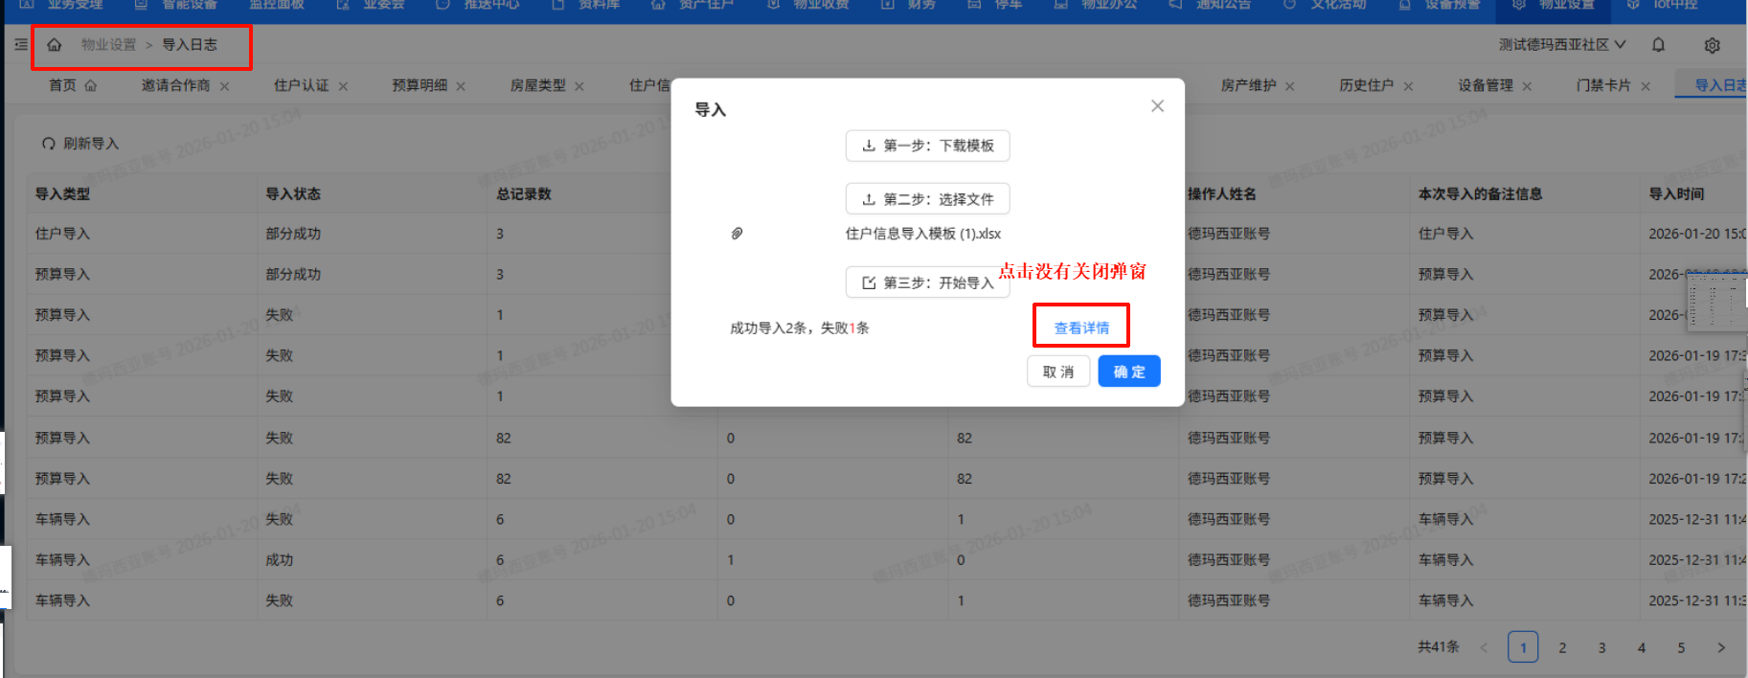Open the notification bell icon
Viewport: 1748px width, 678px height.
pos(1658,45)
